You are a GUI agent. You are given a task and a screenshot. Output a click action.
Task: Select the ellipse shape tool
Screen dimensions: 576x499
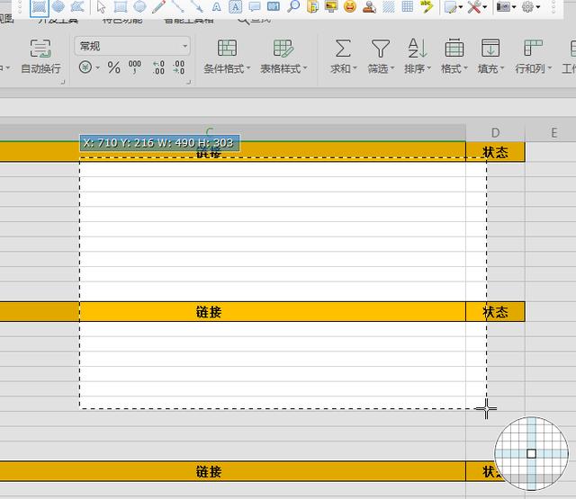(x=139, y=6)
